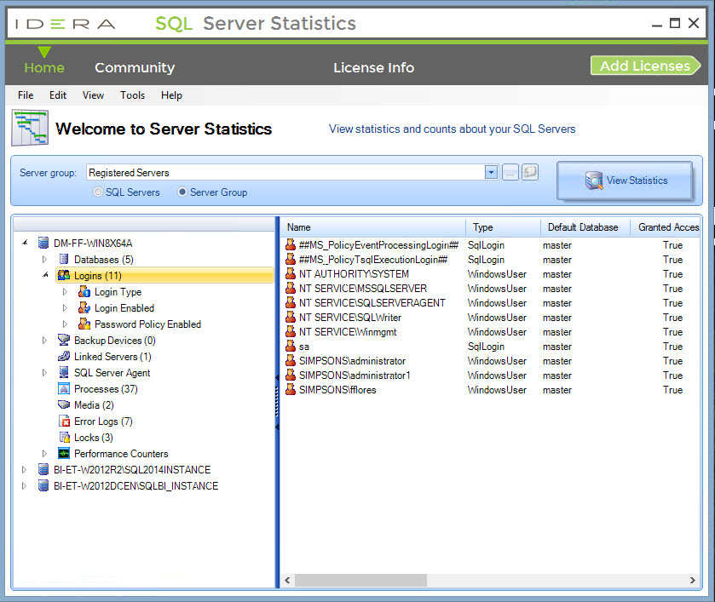Click the IDERA logo
This screenshot has width=715, height=602.
(65, 24)
